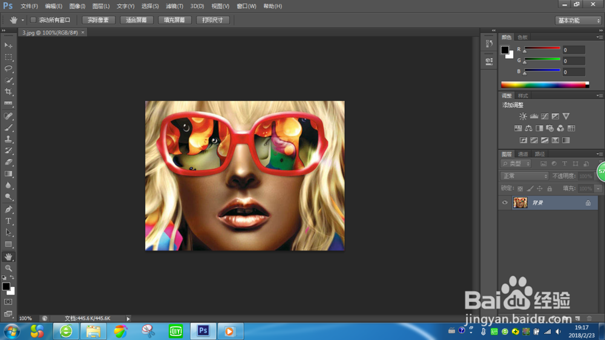
Task: Select the Clone Stamp tool
Action: tap(8, 139)
